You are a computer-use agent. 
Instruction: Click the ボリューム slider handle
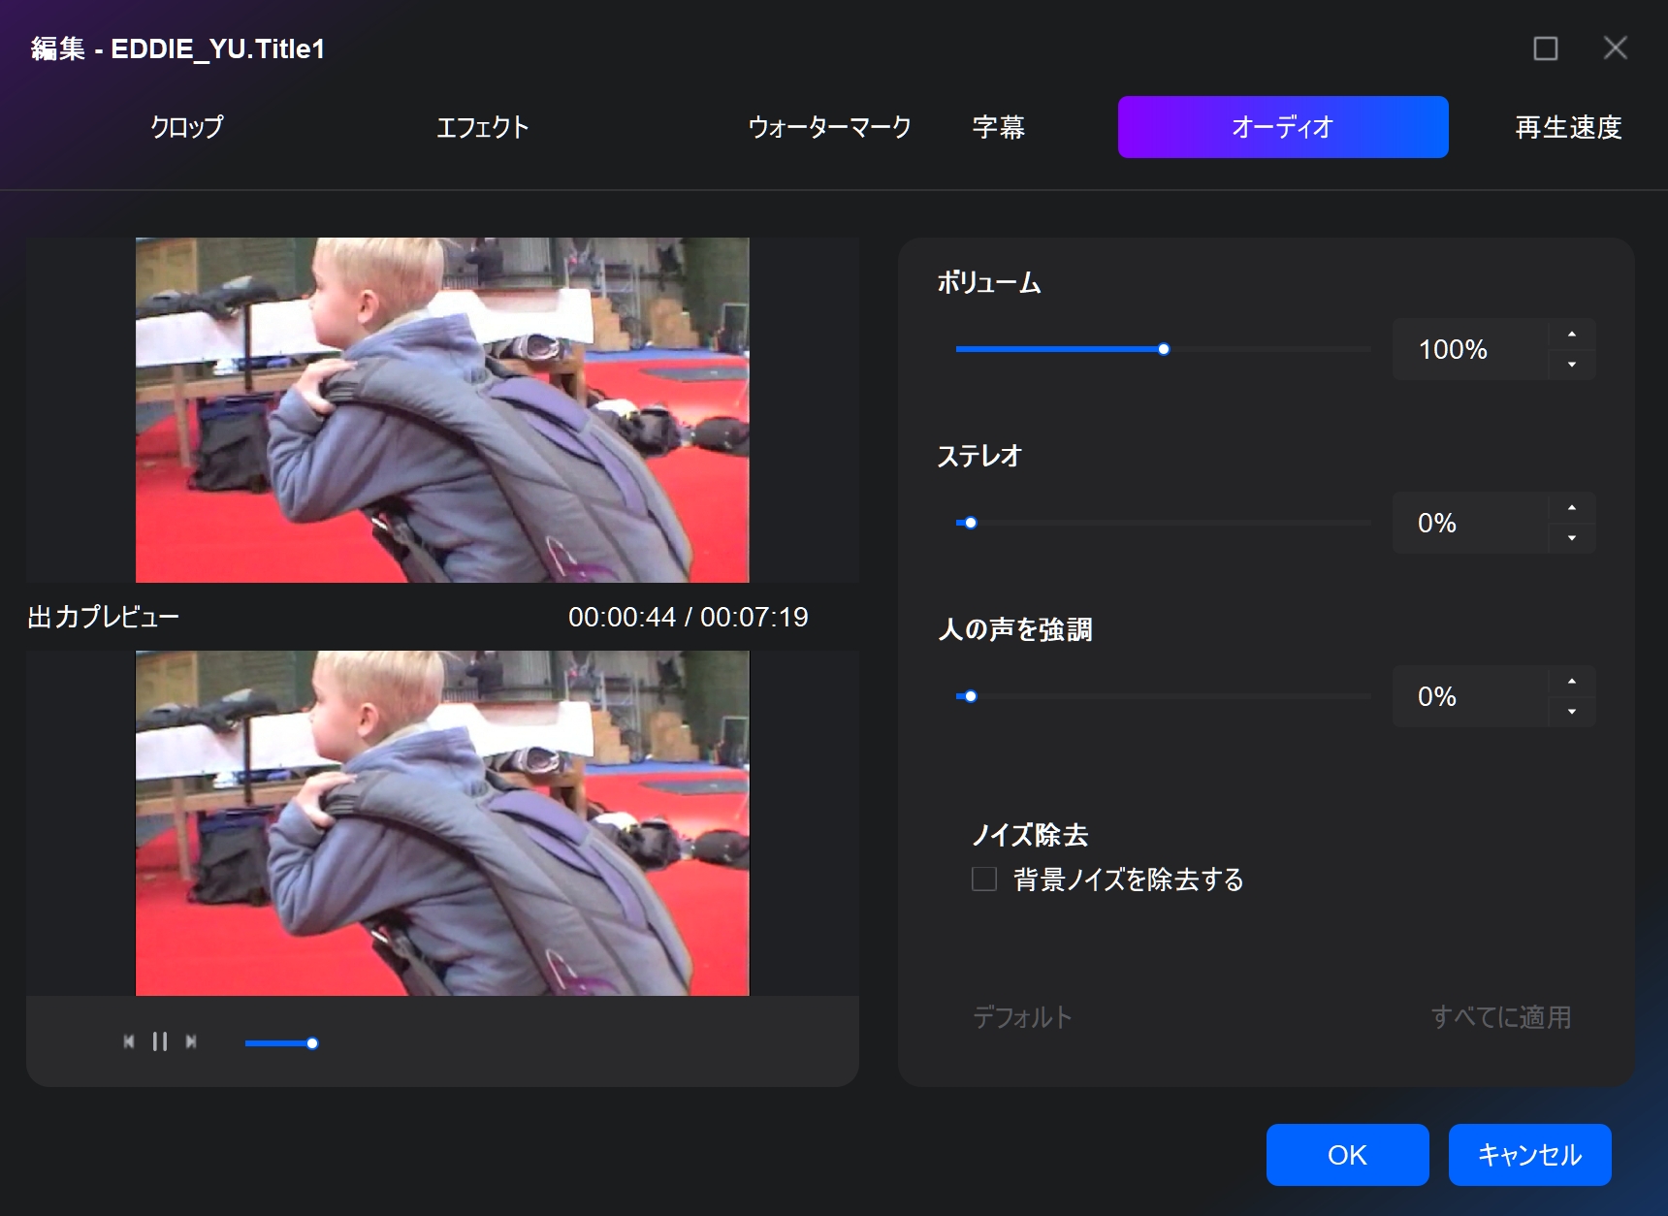pyautogui.click(x=1164, y=349)
